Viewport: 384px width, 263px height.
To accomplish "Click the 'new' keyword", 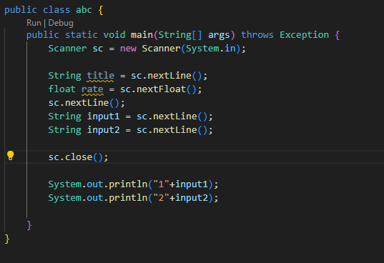I will [x=128, y=49].
